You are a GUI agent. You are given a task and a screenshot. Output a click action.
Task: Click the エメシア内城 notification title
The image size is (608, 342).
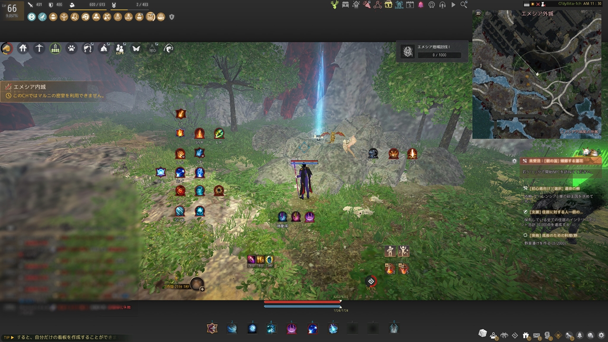pyautogui.click(x=29, y=87)
